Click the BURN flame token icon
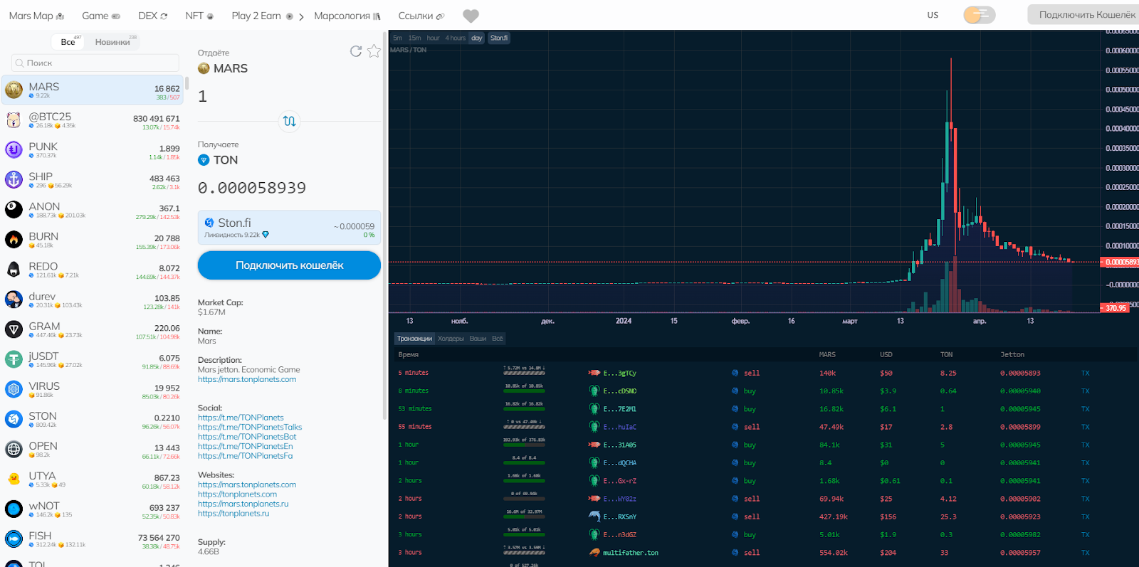 (14, 239)
